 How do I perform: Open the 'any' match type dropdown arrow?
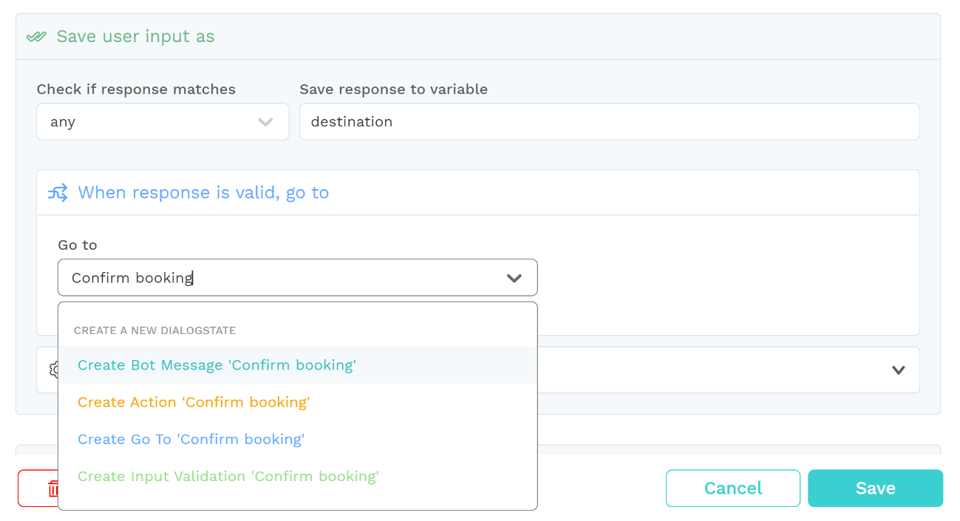265,122
